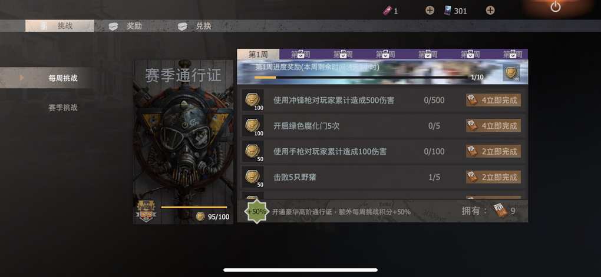This screenshot has width=601, height=277.
Task: Tap the plus icon next to ticket count 1
Action: 430,11
